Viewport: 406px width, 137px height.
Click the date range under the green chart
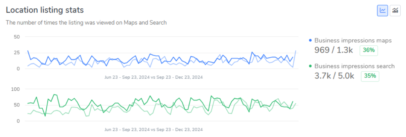click(153, 129)
